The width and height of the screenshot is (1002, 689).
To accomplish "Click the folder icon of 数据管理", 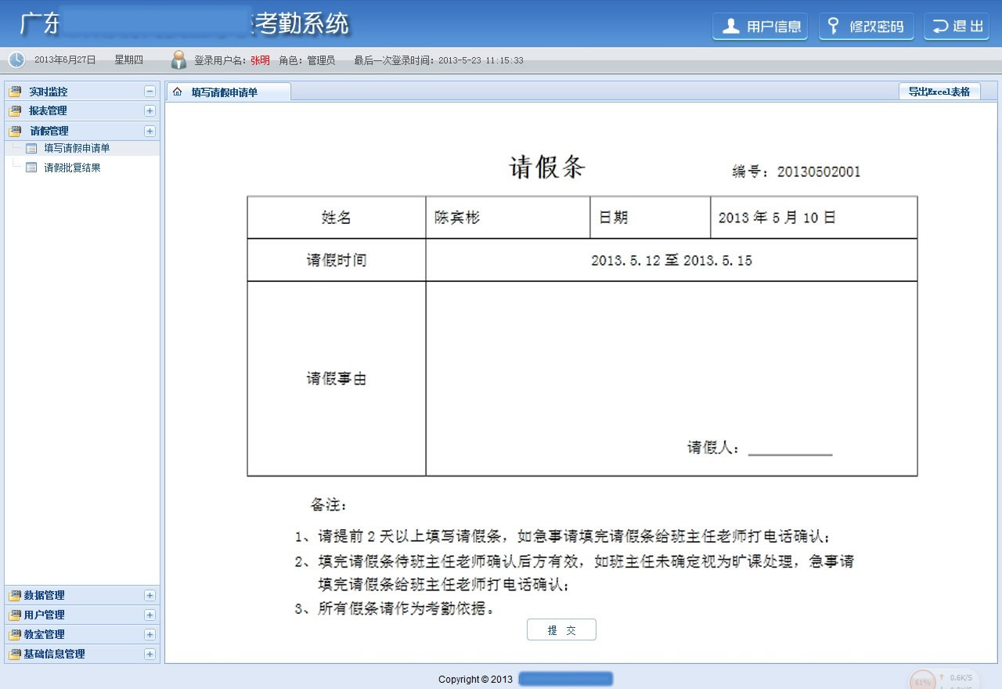I will click(x=15, y=595).
